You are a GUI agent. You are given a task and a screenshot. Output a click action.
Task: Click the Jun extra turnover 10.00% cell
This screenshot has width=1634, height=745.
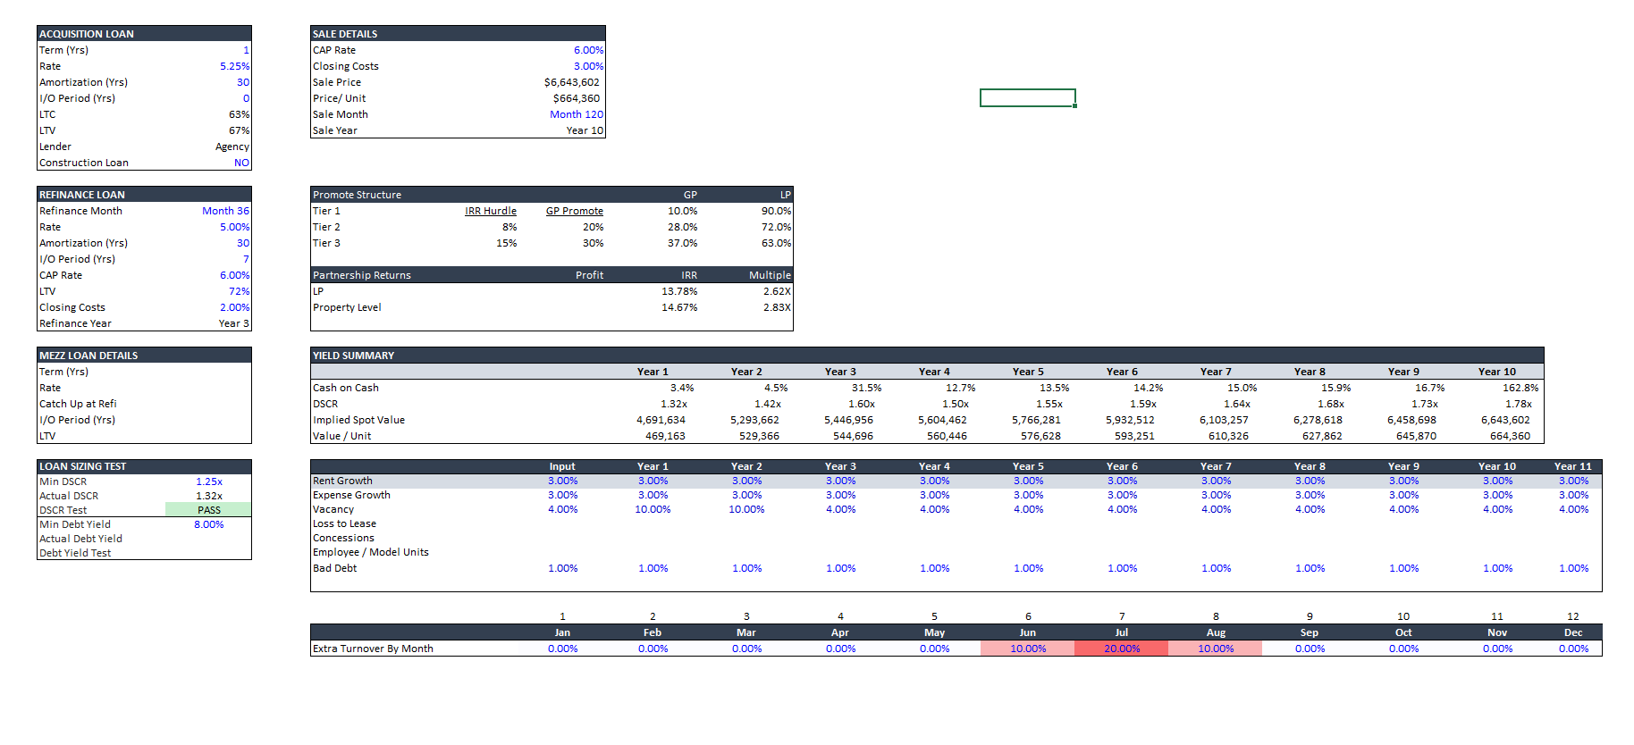pos(1028,649)
